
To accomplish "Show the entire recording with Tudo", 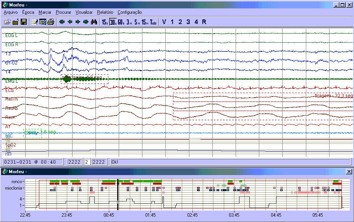I will pos(153,22).
